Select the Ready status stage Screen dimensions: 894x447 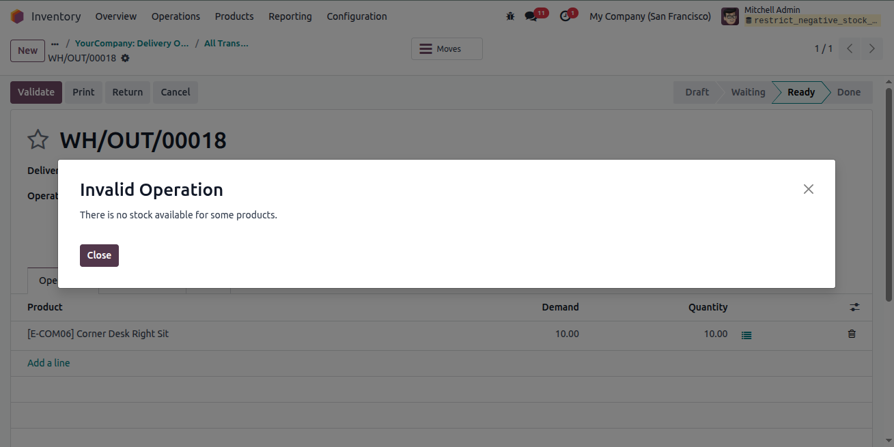pos(800,92)
